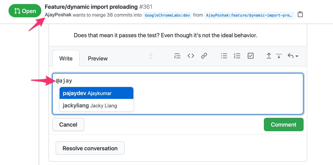The width and height of the screenshot is (333, 165).
Task: Click the green Open pull request status badge
Action: click(x=25, y=11)
